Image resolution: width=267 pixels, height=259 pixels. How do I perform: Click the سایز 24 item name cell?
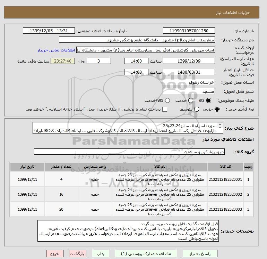point(160,194)
